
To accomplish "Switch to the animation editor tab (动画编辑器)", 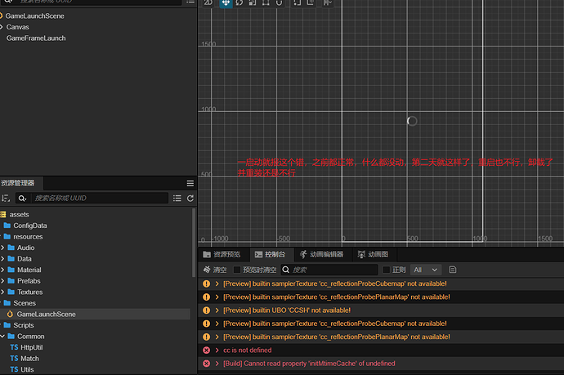I will (325, 255).
